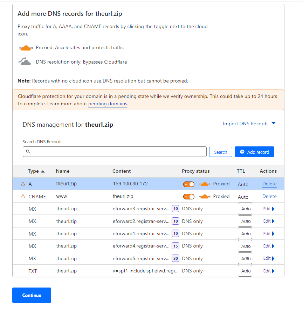Click priority 20 badge for eforward5 record
The image size is (303, 310).
[x=175, y=258]
